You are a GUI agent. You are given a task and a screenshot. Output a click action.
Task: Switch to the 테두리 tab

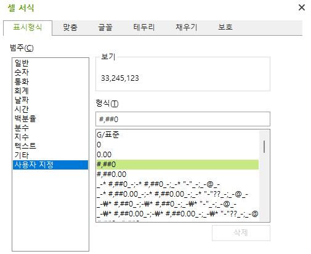point(143,27)
